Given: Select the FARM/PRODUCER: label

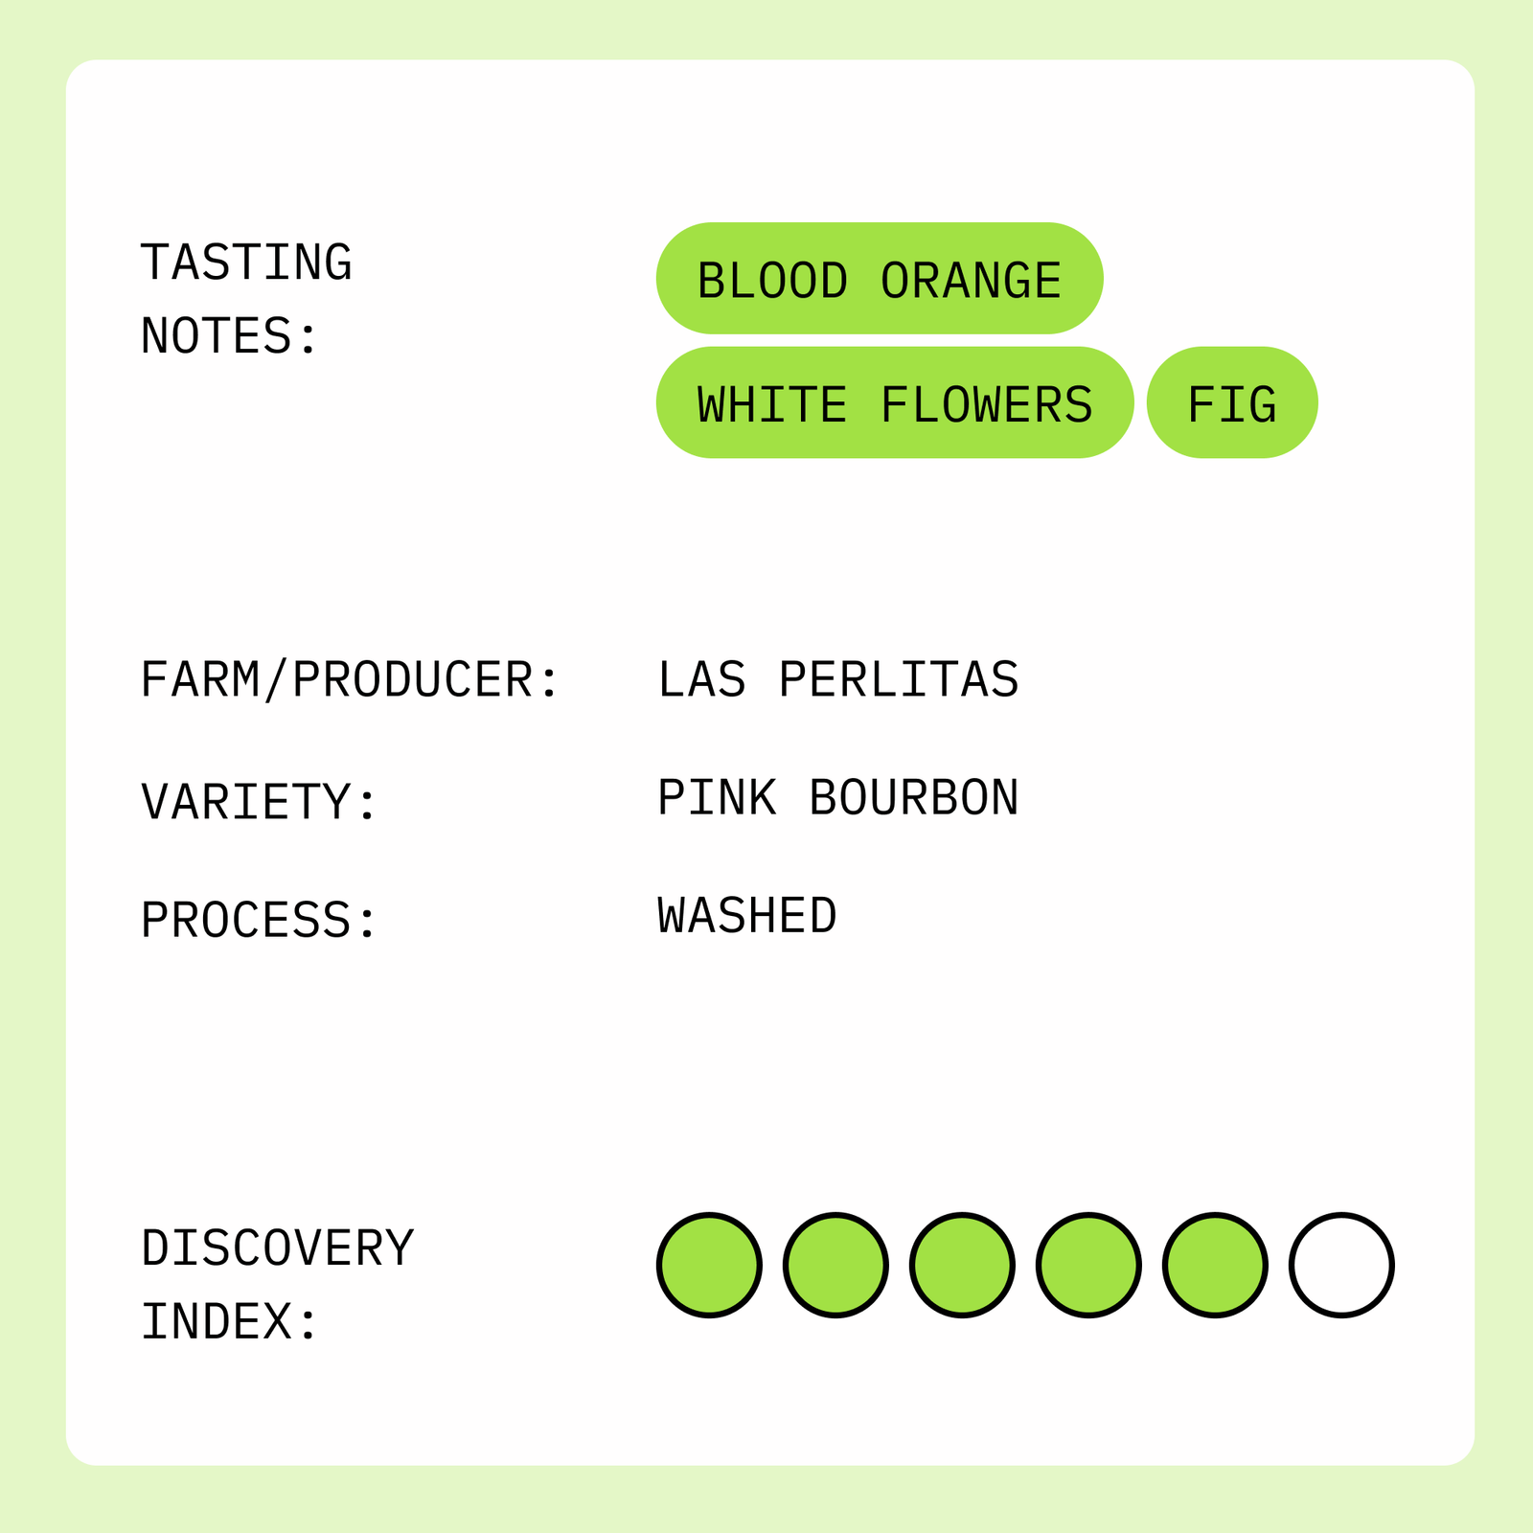Looking at the screenshot, I should [350, 680].
